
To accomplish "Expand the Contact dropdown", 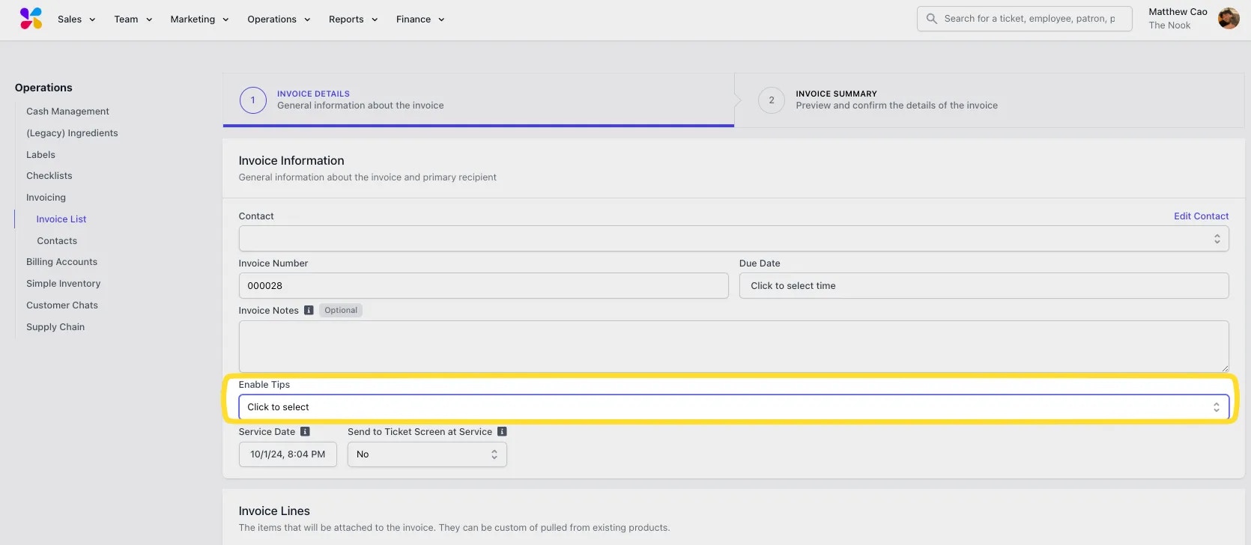I will [x=733, y=239].
